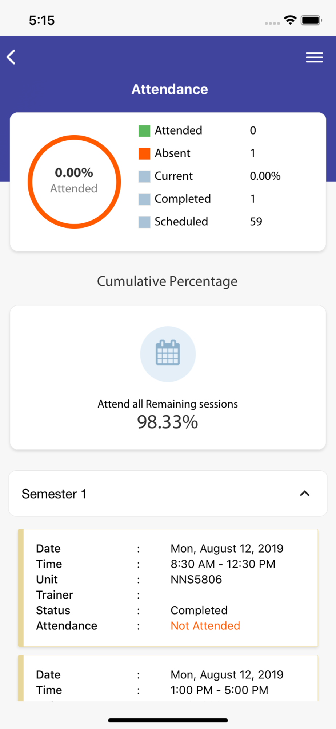Click the Scheduled legend square
Screen dimensions: 336x729
pyautogui.click(x=144, y=222)
